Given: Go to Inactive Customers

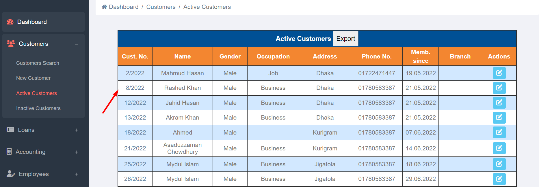Looking at the screenshot, I should pos(38,108).
